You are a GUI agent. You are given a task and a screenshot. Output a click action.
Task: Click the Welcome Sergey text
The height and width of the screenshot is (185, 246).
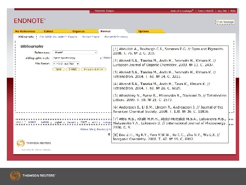pos(104,11)
